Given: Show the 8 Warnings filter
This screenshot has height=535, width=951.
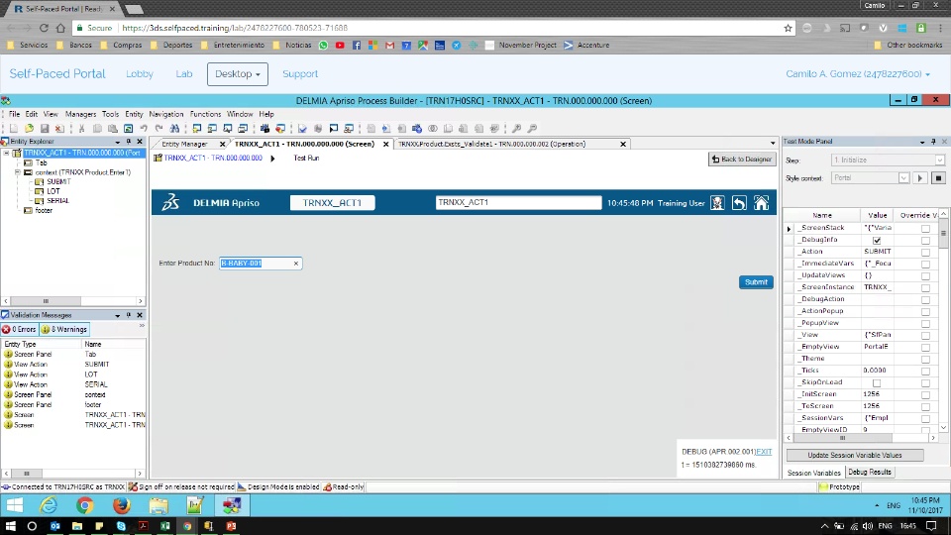Looking at the screenshot, I should pos(64,329).
